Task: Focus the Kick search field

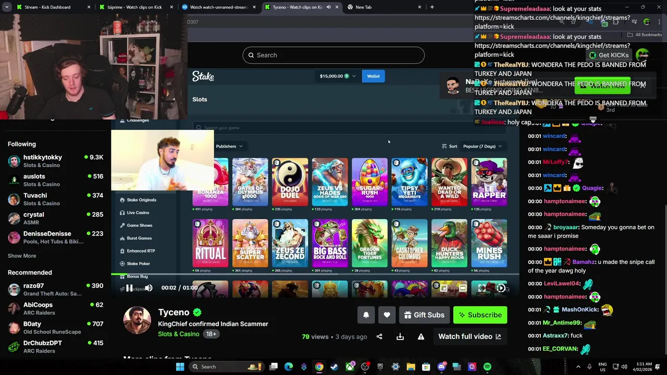Action: point(333,55)
